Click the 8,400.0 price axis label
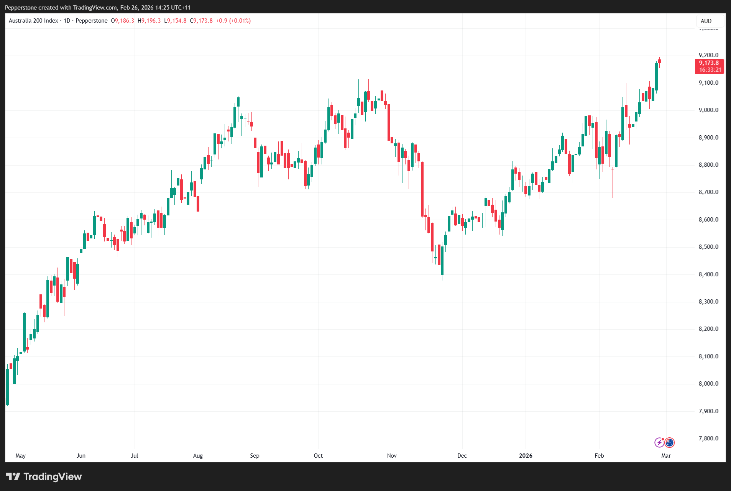The height and width of the screenshot is (491, 731). tap(708, 274)
